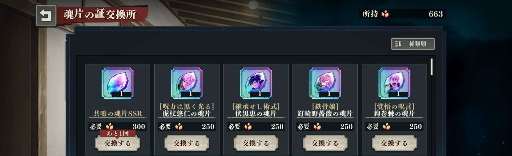Screen dimensions: 512x156
Task: Exchange for 狗巻棘の魂片
Action: 394,143
